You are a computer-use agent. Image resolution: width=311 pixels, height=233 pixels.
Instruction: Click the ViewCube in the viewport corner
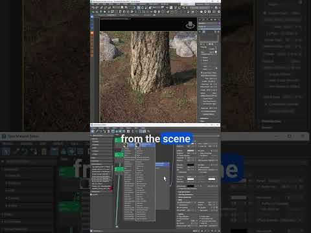point(190,25)
